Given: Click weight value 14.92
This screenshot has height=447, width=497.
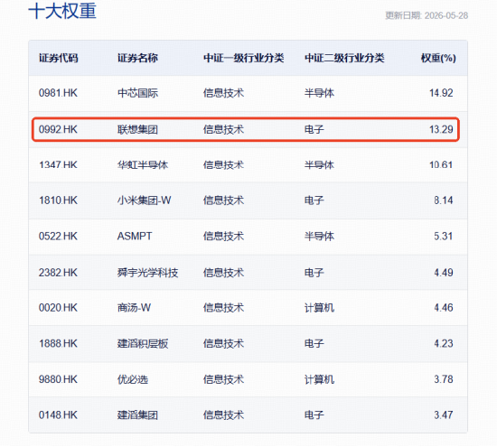Looking at the screenshot, I should click(x=441, y=93).
